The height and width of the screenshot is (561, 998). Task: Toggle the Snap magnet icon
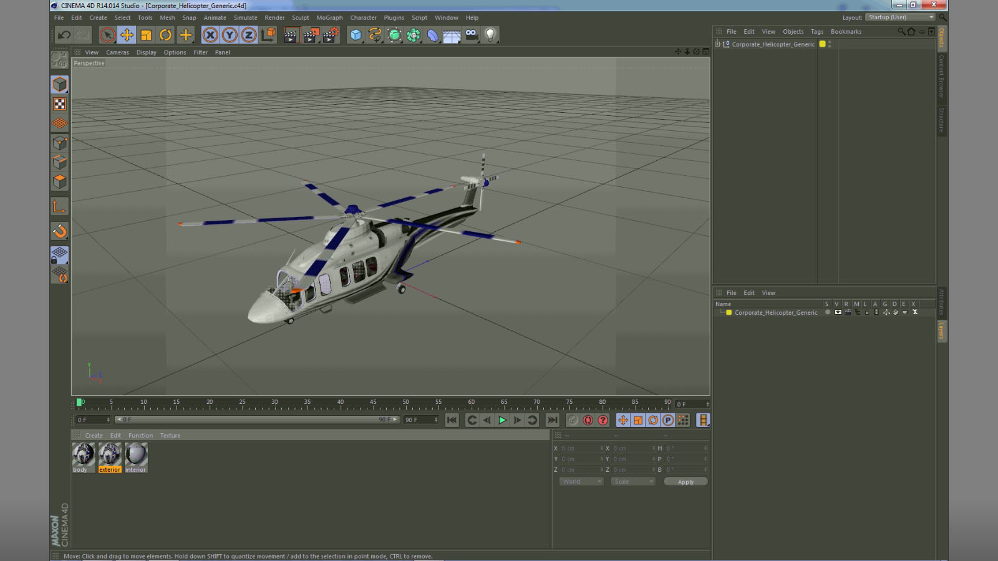tap(60, 231)
